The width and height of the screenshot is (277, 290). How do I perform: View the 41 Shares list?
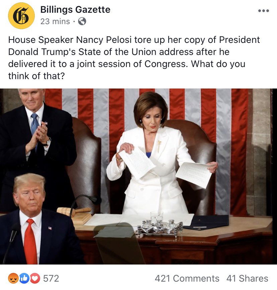[x=247, y=278]
